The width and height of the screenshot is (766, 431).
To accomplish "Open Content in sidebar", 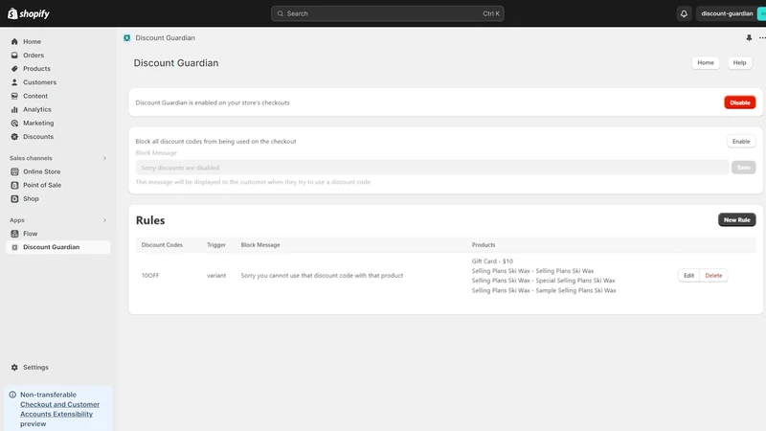I will click(x=35, y=96).
